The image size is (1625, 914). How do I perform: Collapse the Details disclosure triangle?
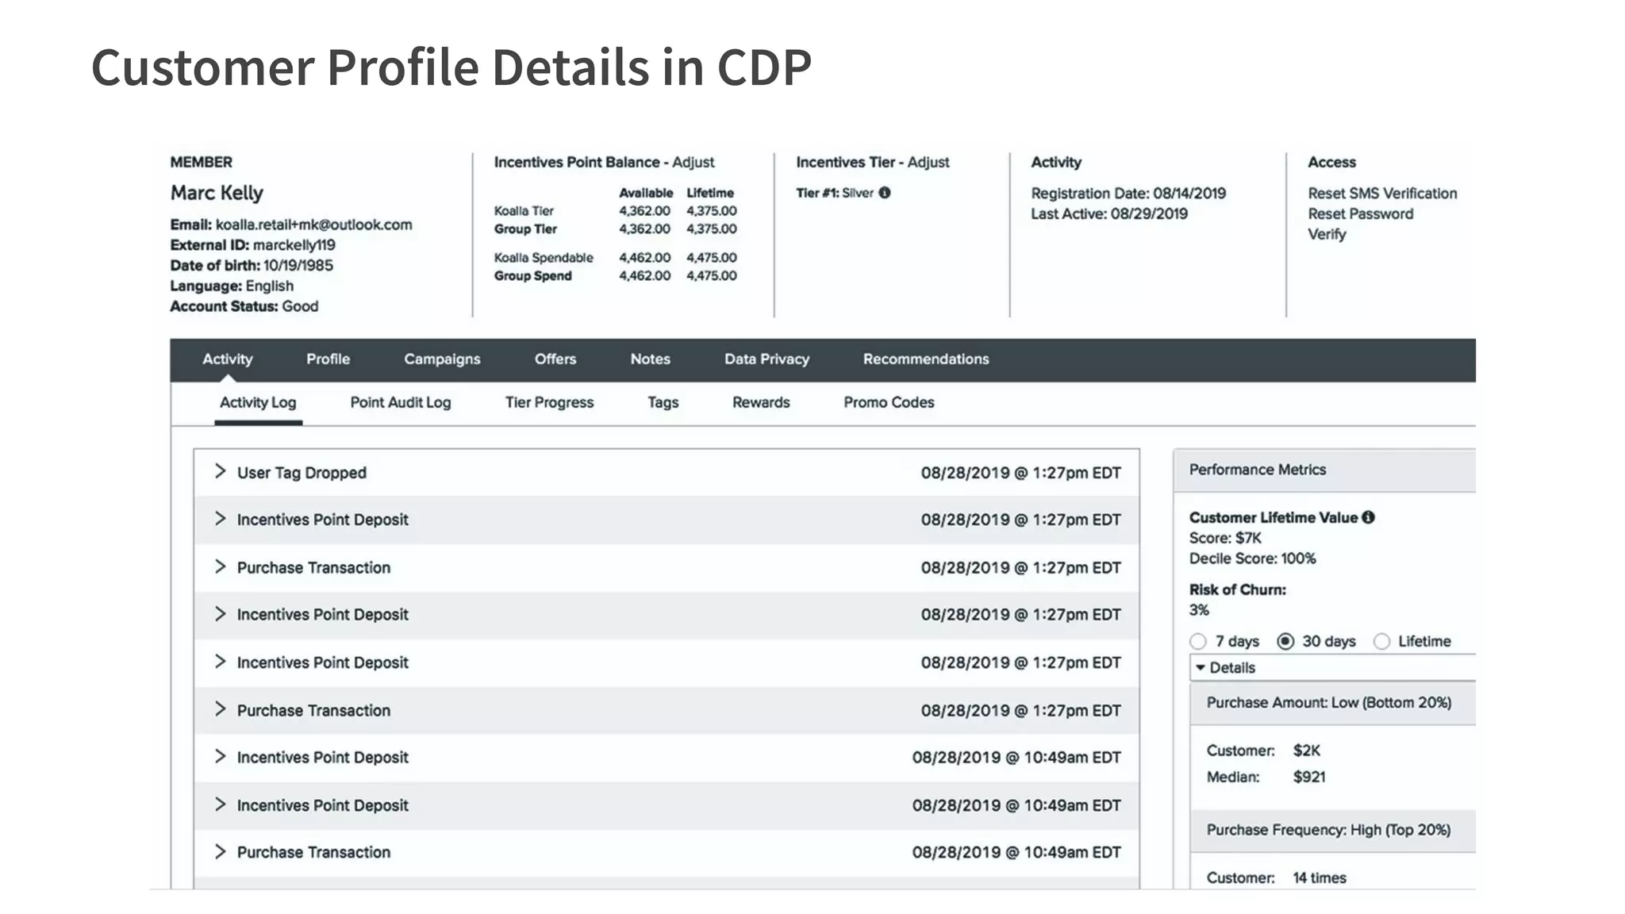click(x=1201, y=668)
